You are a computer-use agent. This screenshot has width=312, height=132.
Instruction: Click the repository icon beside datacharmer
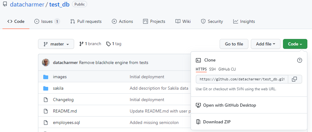click(5, 4)
